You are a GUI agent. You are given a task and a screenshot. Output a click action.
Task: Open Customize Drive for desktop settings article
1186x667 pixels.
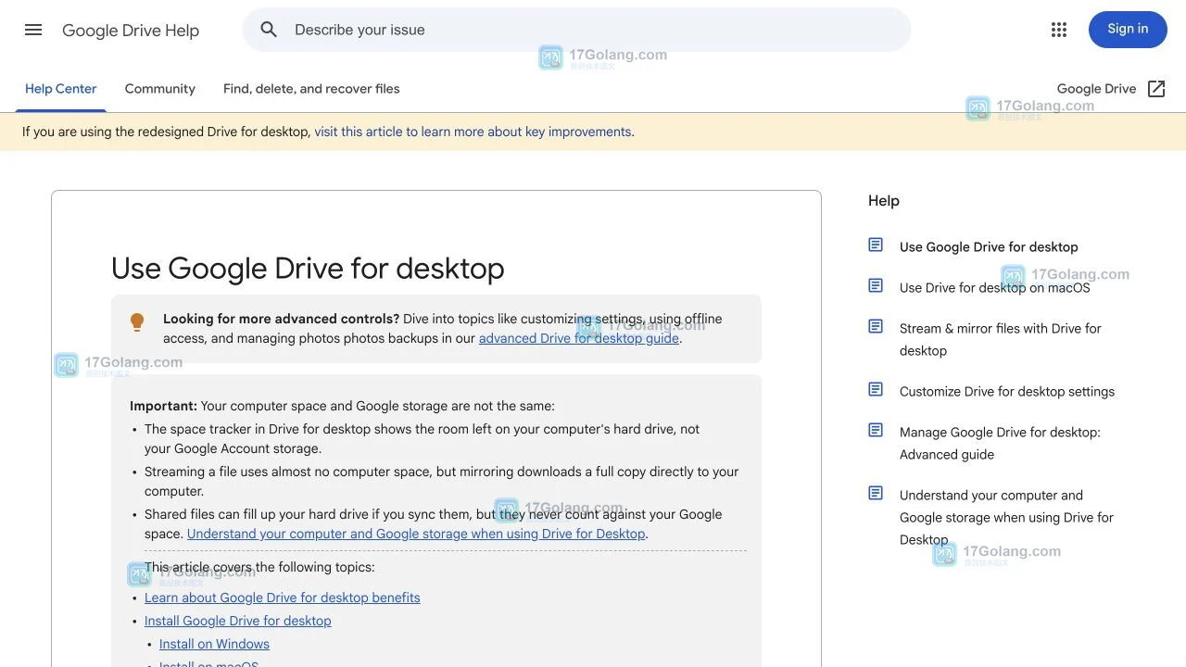1007,392
